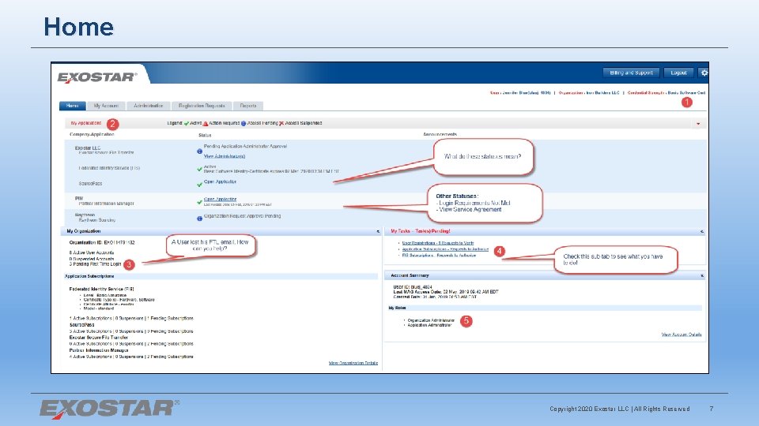The height and width of the screenshot is (426, 759).
Task: Click Open Application link for SourcePass
Action: (x=221, y=182)
